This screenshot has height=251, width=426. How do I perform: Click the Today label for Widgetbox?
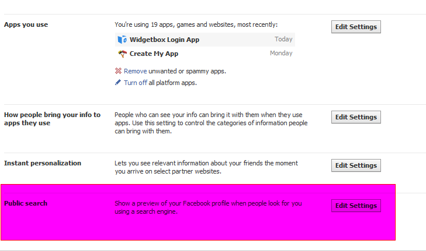pyautogui.click(x=283, y=40)
